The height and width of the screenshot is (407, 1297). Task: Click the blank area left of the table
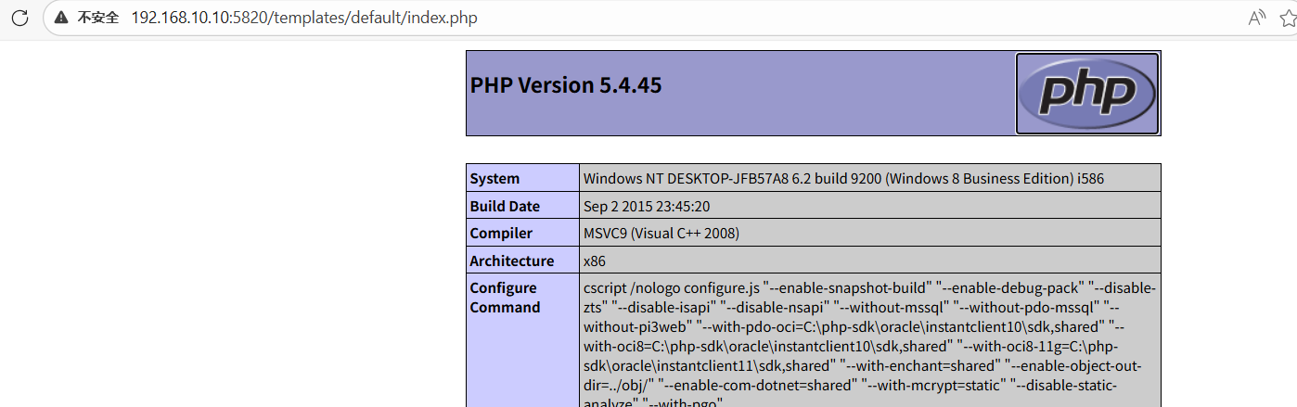[x=232, y=232]
